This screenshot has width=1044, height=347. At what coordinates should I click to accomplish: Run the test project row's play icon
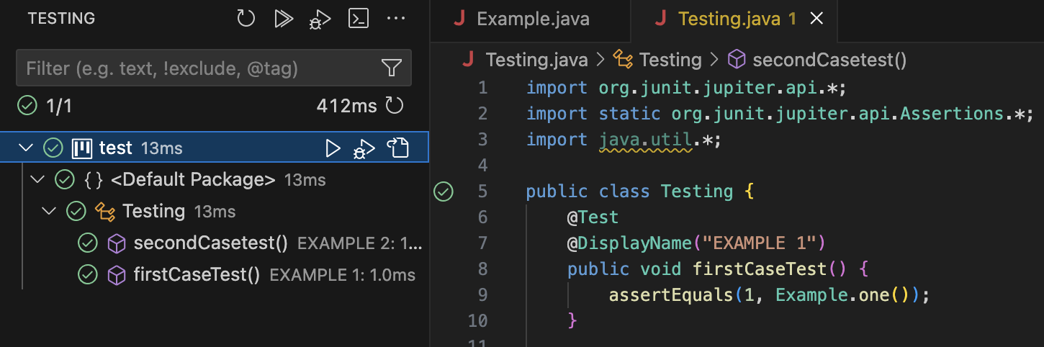pyautogui.click(x=333, y=148)
